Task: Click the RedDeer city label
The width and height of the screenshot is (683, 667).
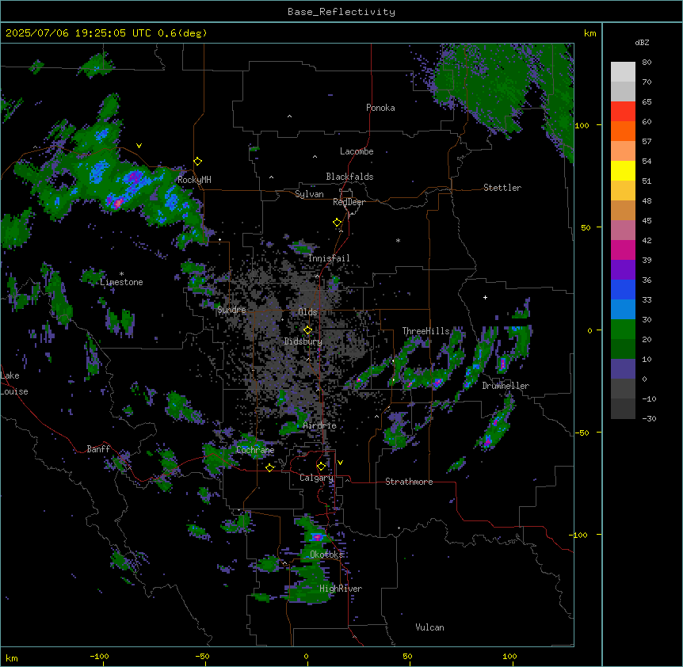Action: click(x=349, y=202)
